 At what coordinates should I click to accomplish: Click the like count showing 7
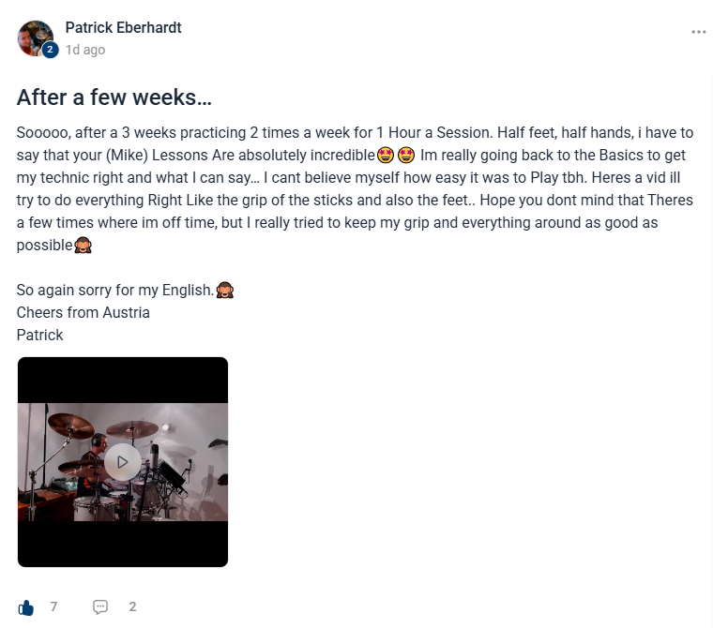pos(53,606)
